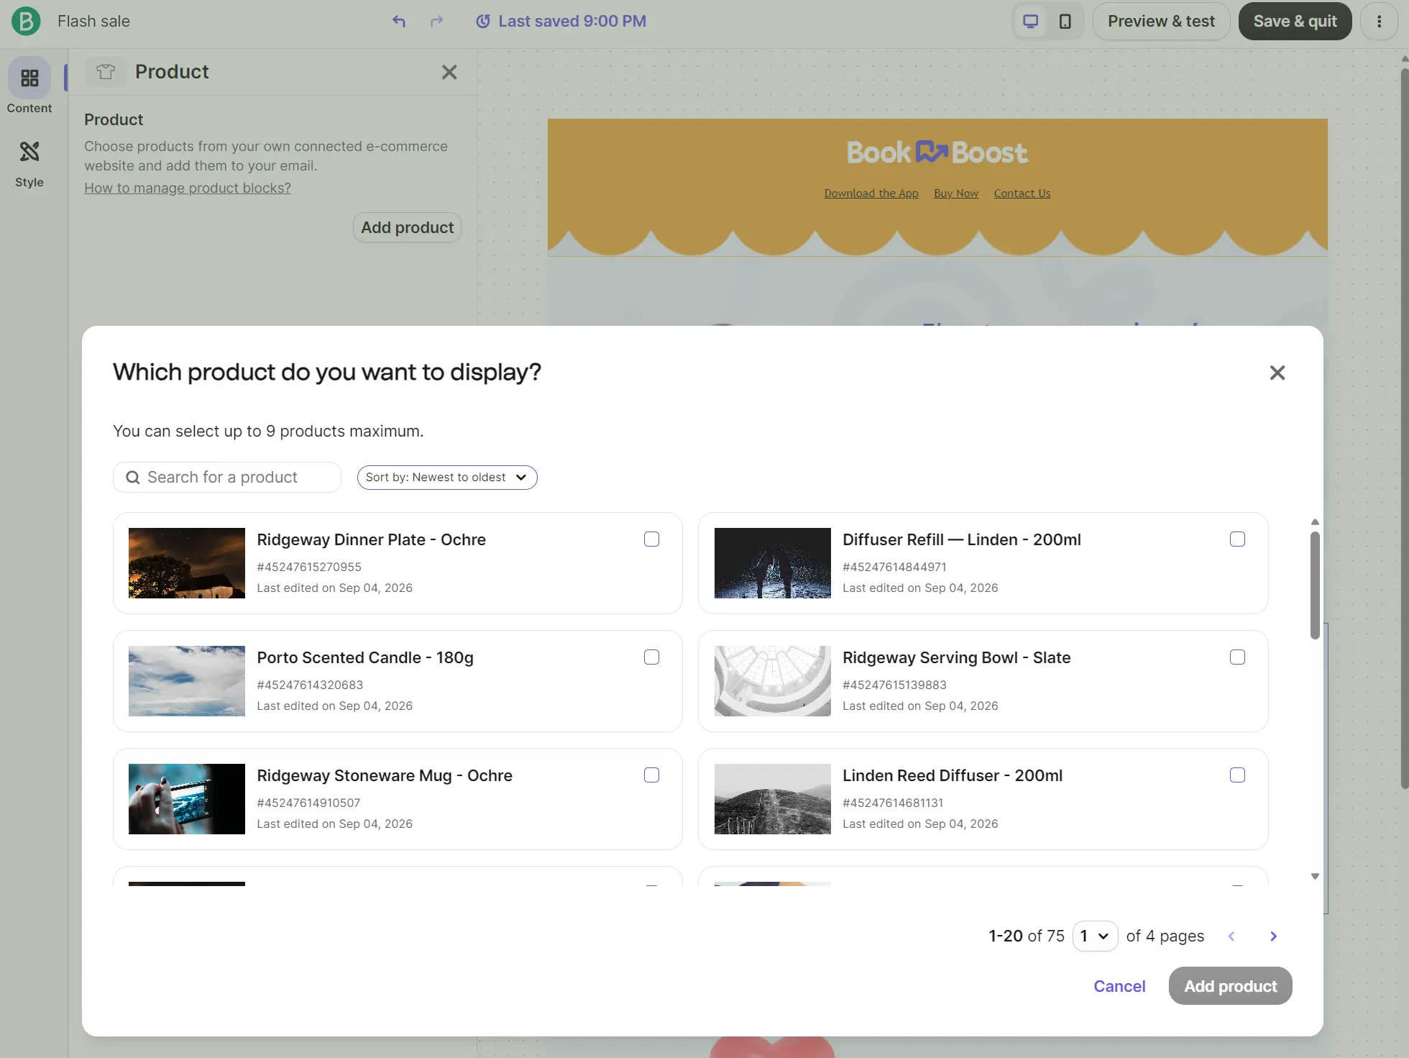1409x1058 pixels.
Task: Click Download the App email link
Action: (x=871, y=193)
